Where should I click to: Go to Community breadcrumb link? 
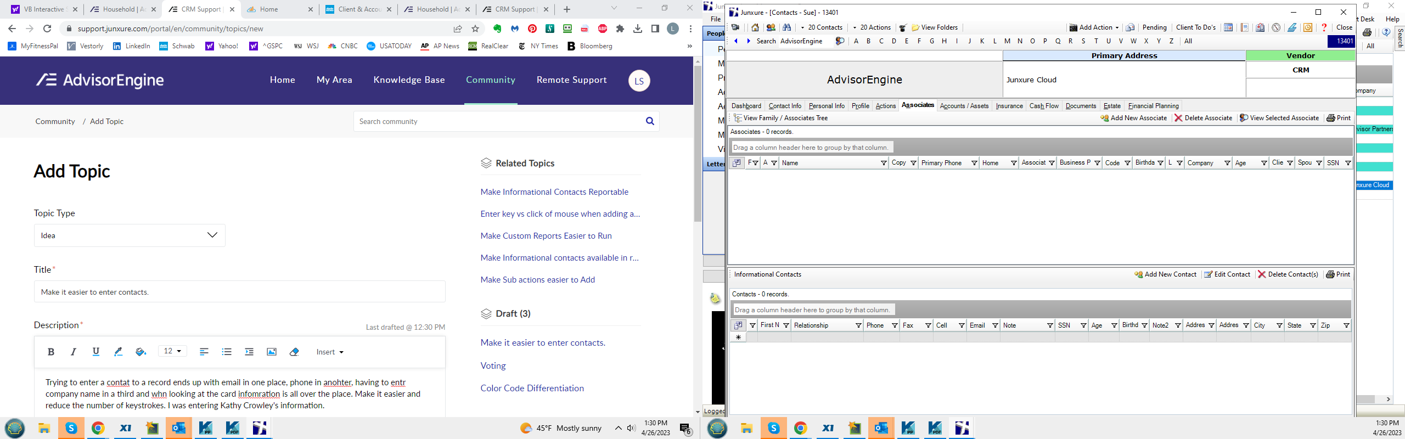55,121
